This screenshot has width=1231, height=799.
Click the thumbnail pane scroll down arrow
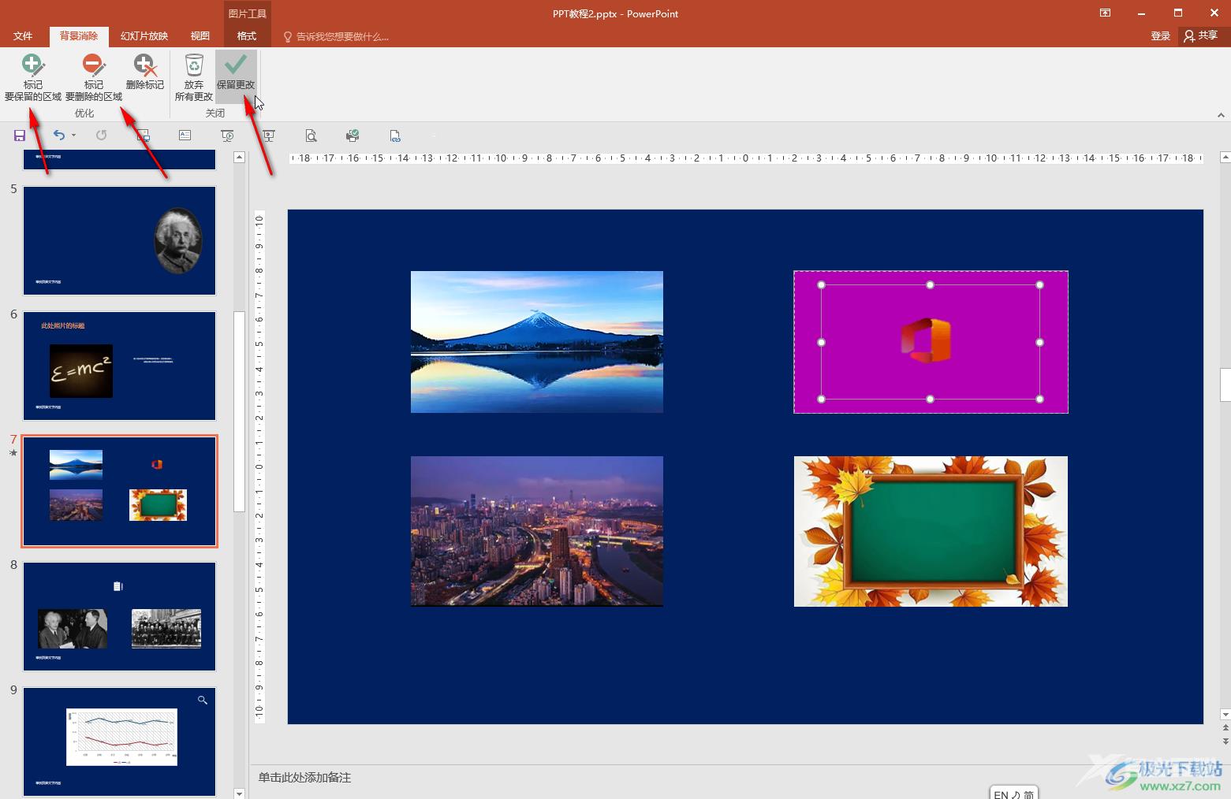coord(240,793)
